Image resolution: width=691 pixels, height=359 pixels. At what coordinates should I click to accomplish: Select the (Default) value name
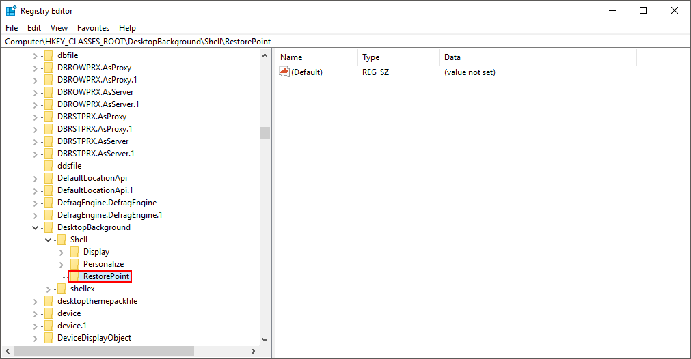(307, 72)
